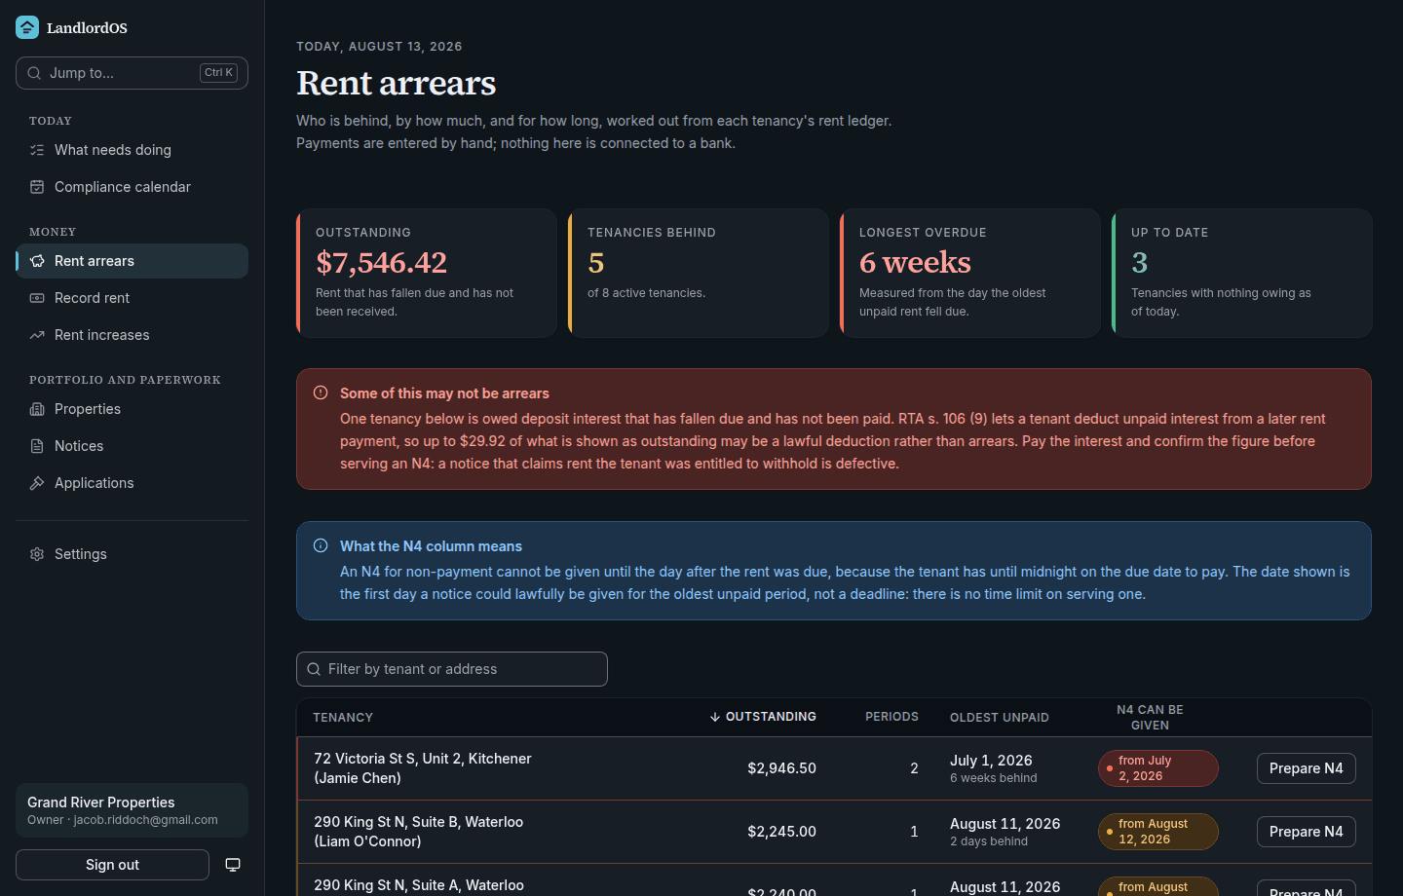
Task: Open What needs doing page
Action: 132,150
